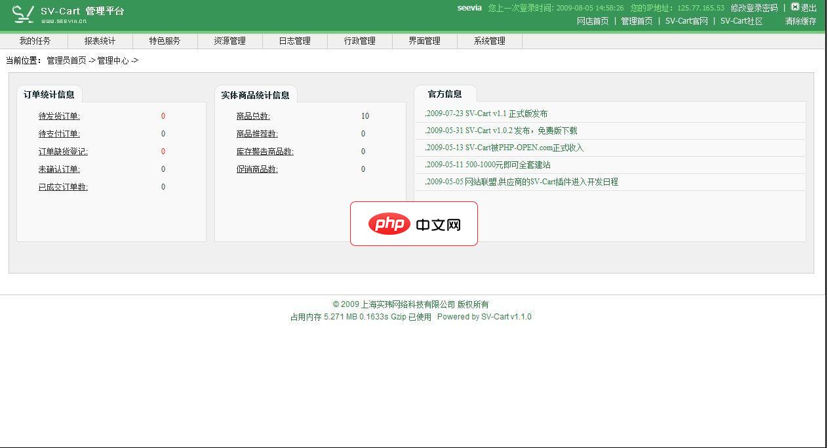Open the SV-Cart官网 link

tap(686, 22)
